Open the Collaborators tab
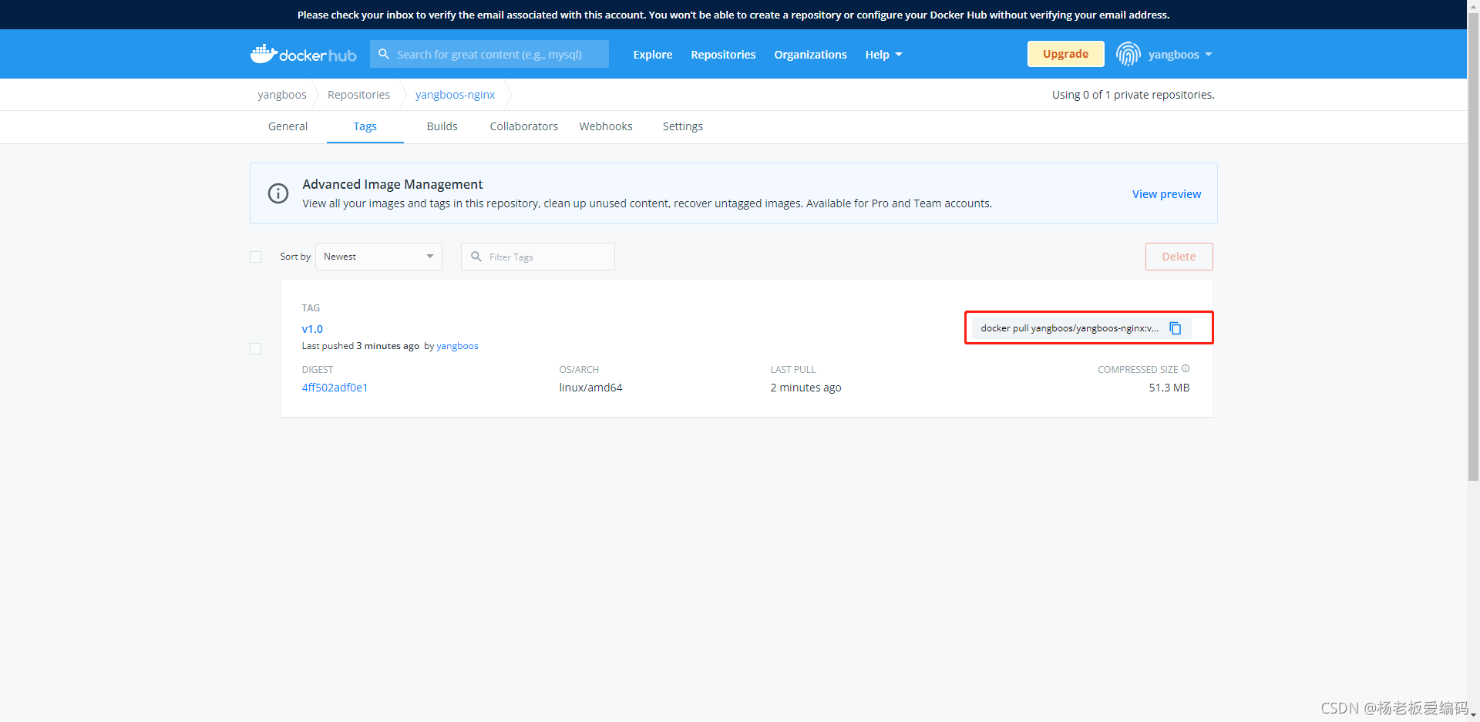This screenshot has width=1480, height=722. tap(524, 126)
